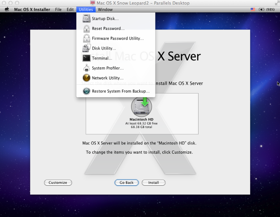The width and height of the screenshot is (280, 217).
Task: Click the Parallels window minimize button
Action: 11,3
